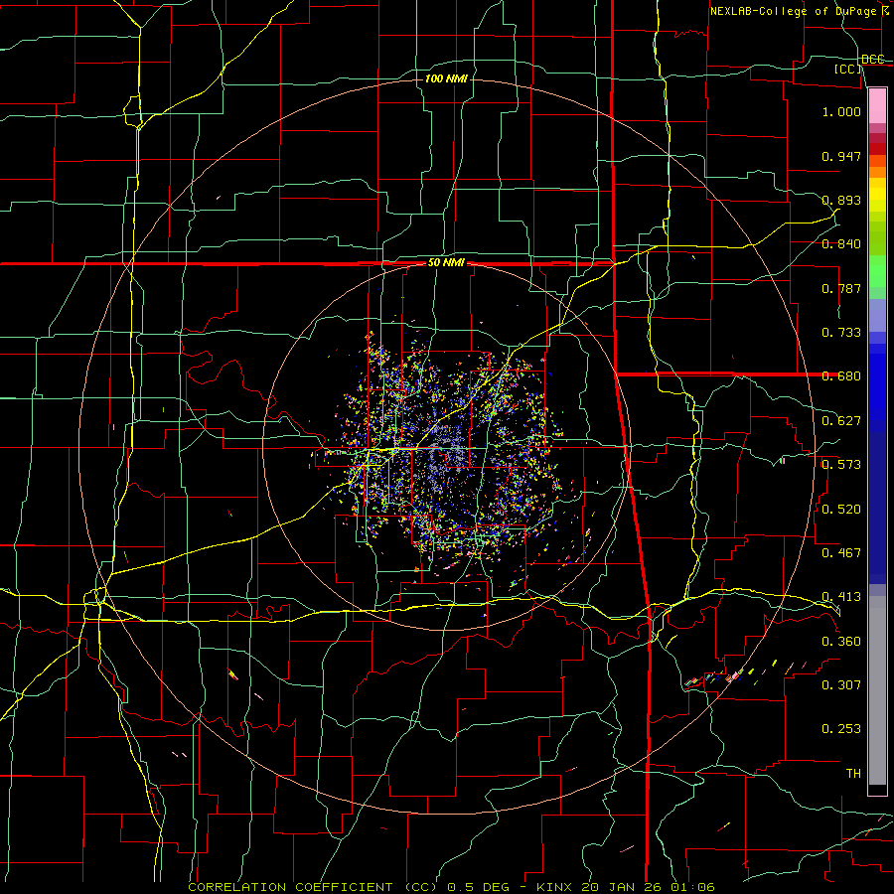894x894 pixels.
Task: Click the 100 NMI range ring label
Action: click(446, 78)
